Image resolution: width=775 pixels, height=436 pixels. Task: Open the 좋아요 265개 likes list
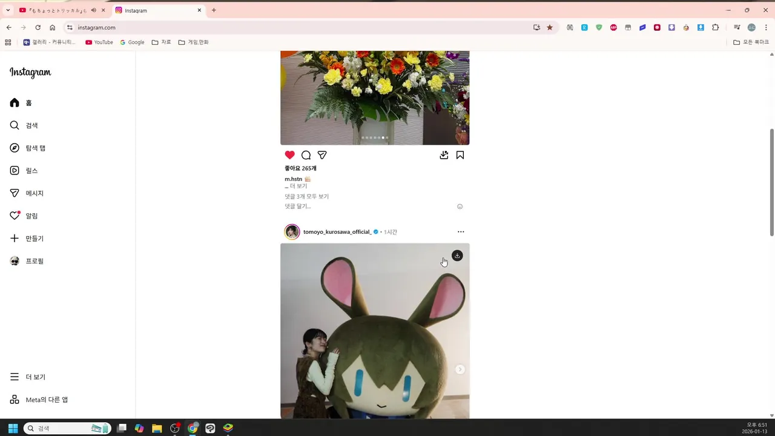point(300,168)
